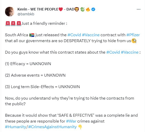145x132 pixels.
Task: Open the #CrimesAgainstHumanity hashtag link
Action: tap(52, 127)
